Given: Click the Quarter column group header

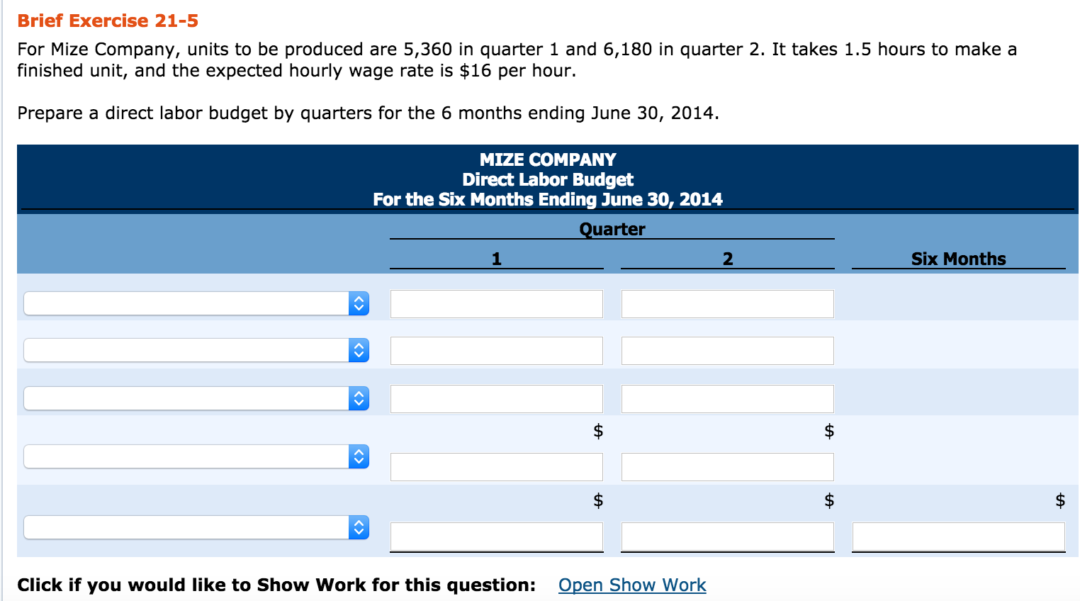Looking at the screenshot, I should (612, 229).
